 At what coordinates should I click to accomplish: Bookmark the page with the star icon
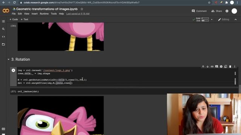209,3
